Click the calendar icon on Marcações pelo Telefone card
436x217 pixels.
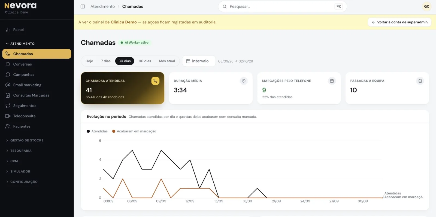[x=332, y=81]
